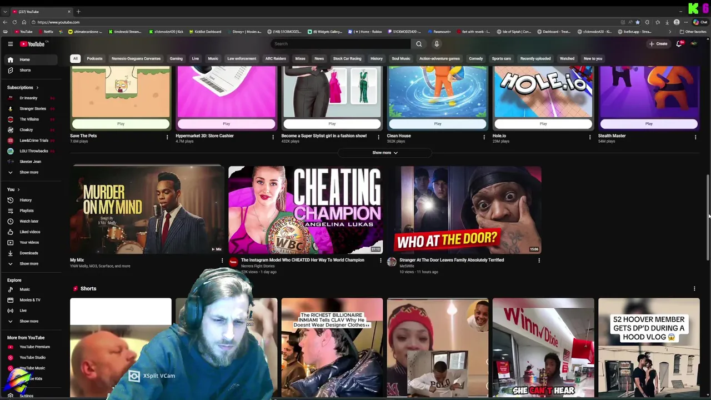Click the Create button
Image resolution: width=711 pixels, height=400 pixels.
pyautogui.click(x=658, y=44)
